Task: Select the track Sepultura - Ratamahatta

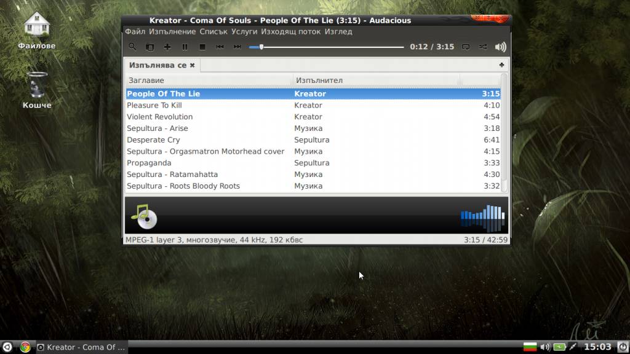Action: pos(313,175)
